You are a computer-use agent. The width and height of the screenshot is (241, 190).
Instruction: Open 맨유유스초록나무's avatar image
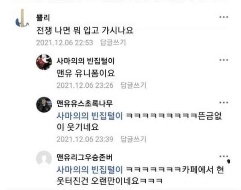click(44, 105)
